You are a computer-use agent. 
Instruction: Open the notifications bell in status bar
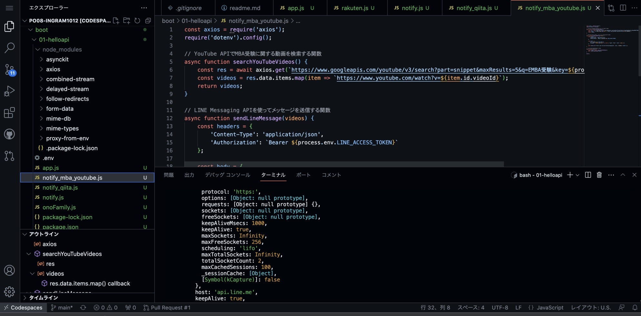pyautogui.click(x=635, y=308)
